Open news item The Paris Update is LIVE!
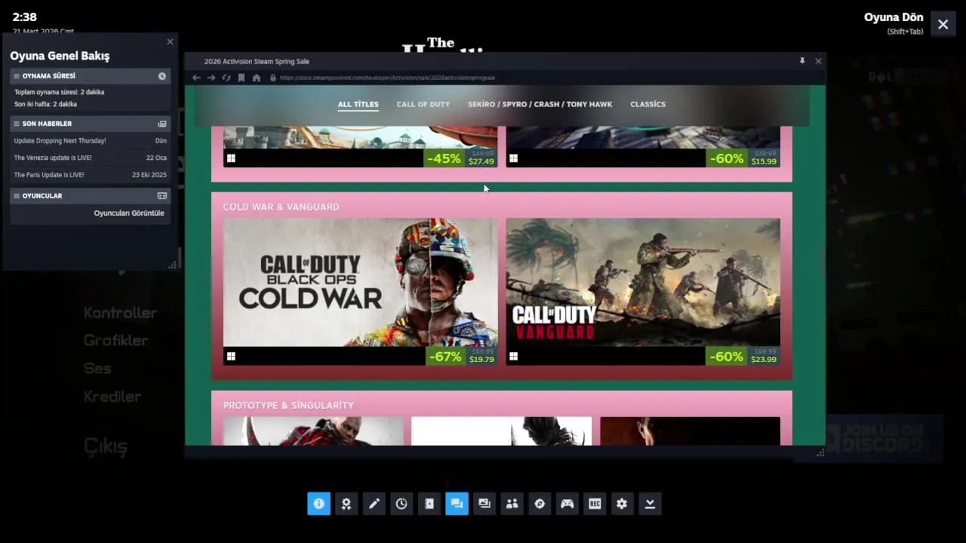The height and width of the screenshot is (543, 966). [91, 175]
